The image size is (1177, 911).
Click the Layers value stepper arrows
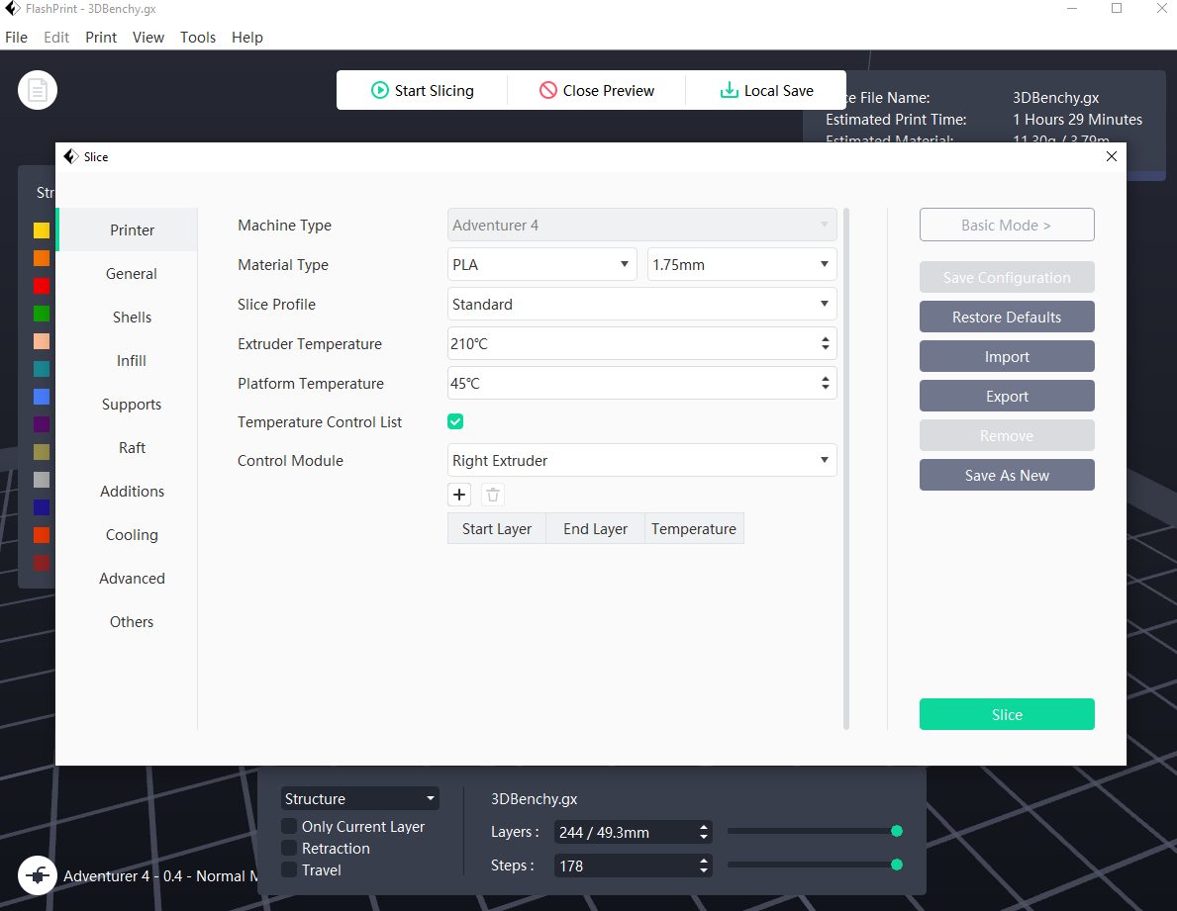coord(704,832)
